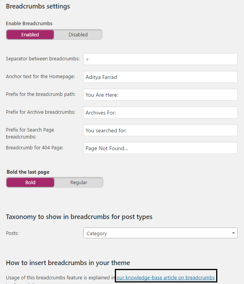This screenshot has height=284, width=244.
Task: Click the separator field containing ">"
Action: [x=160, y=59]
